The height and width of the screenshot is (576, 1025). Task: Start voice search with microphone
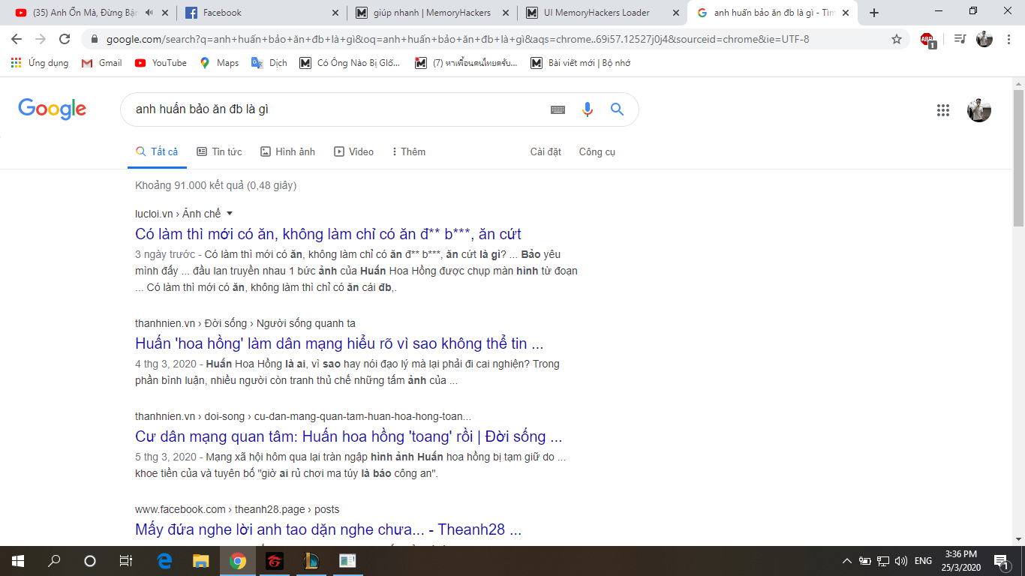coord(588,109)
